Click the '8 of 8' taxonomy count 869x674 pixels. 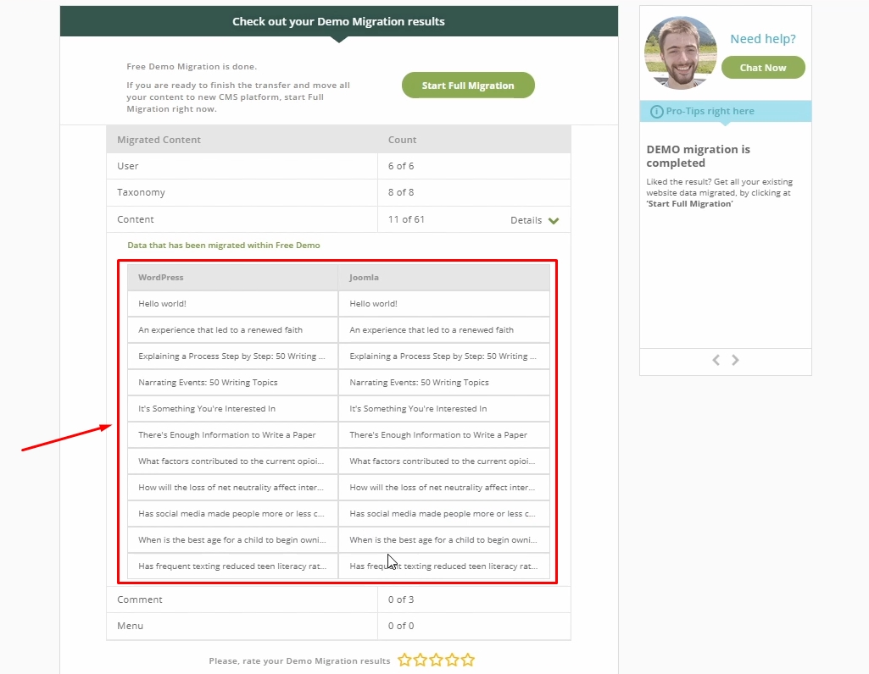pos(401,192)
